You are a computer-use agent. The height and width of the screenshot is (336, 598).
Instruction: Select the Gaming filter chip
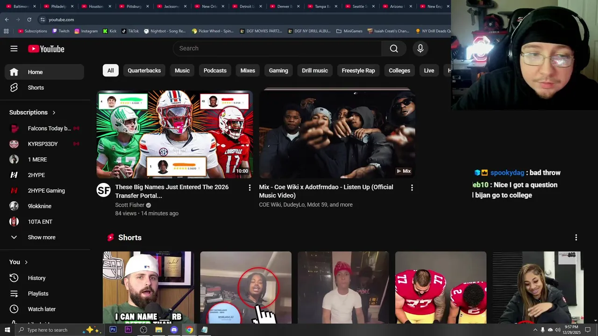tap(278, 70)
